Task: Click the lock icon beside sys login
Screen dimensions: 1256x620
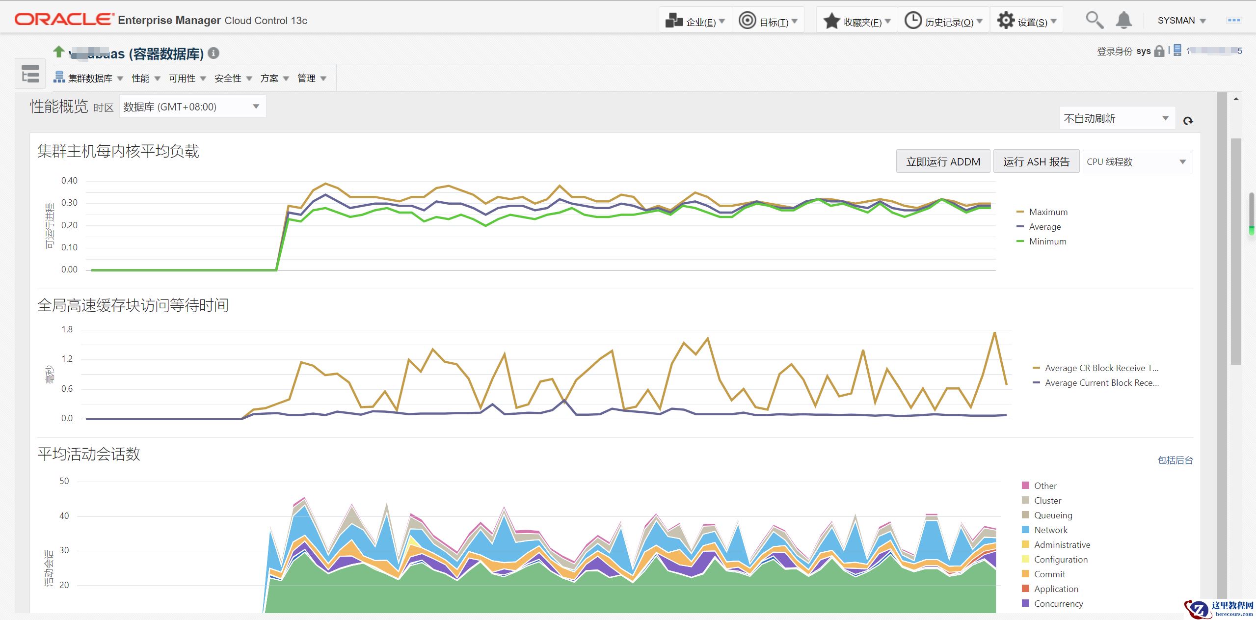Action: point(1159,51)
